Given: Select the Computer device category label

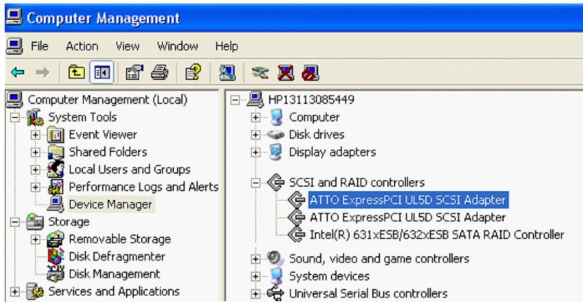Looking at the screenshot, I should pyautogui.click(x=314, y=117).
